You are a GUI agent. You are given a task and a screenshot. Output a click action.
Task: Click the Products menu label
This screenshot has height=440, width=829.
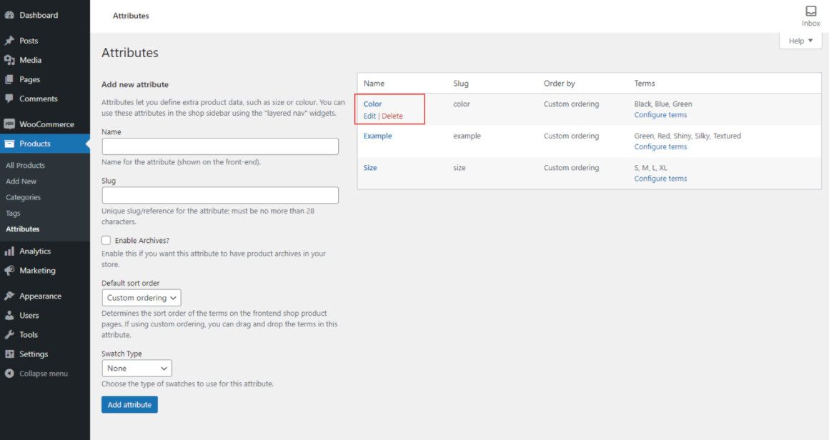(35, 144)
